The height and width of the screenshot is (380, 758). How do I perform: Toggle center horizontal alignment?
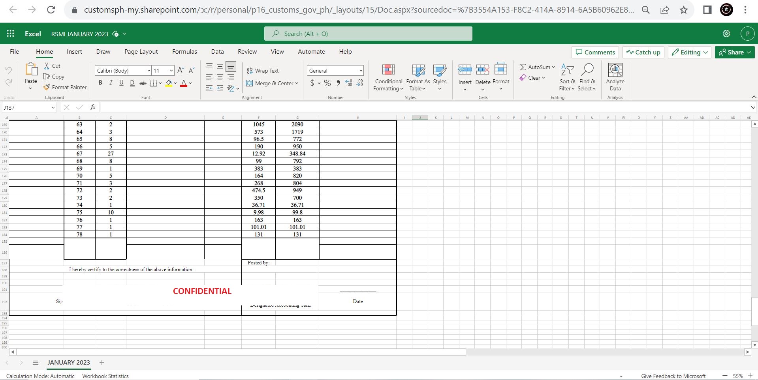tap(220, 77)
